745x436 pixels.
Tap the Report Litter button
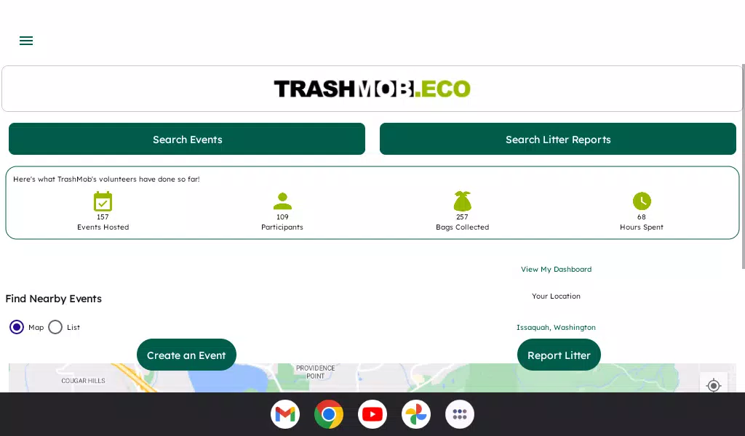(x=559, y=355)
